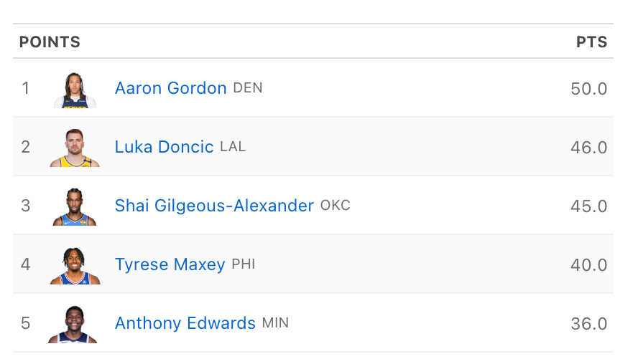Click the MIN team abbreviation
638x364 pixels.
[275, 323]
